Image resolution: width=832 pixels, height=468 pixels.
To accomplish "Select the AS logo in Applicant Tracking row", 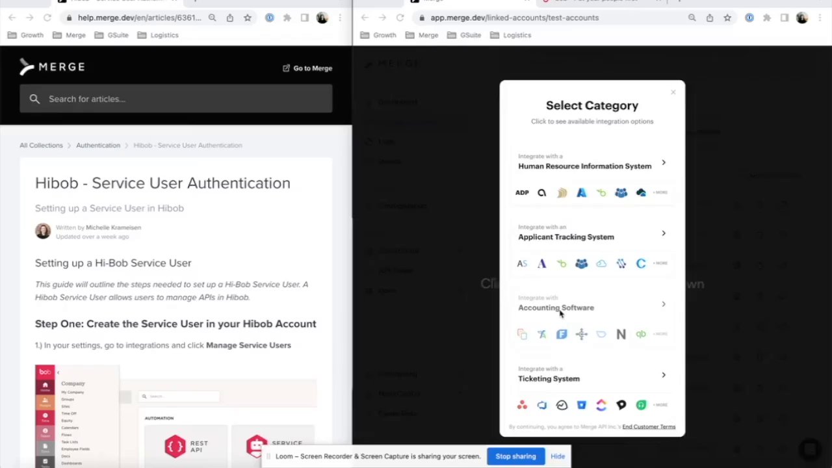I will point(522,263).
